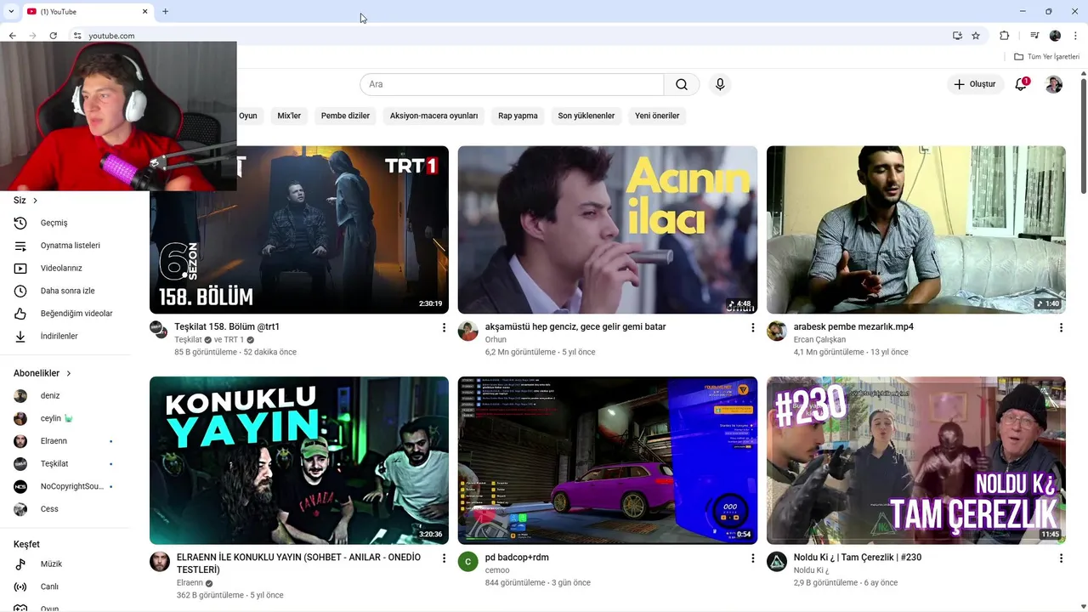The width and height of the screenshot is (1088, 612).
Task: Click the youtube.com address bar
Action: pyautogui.click(x=510, y=36)
